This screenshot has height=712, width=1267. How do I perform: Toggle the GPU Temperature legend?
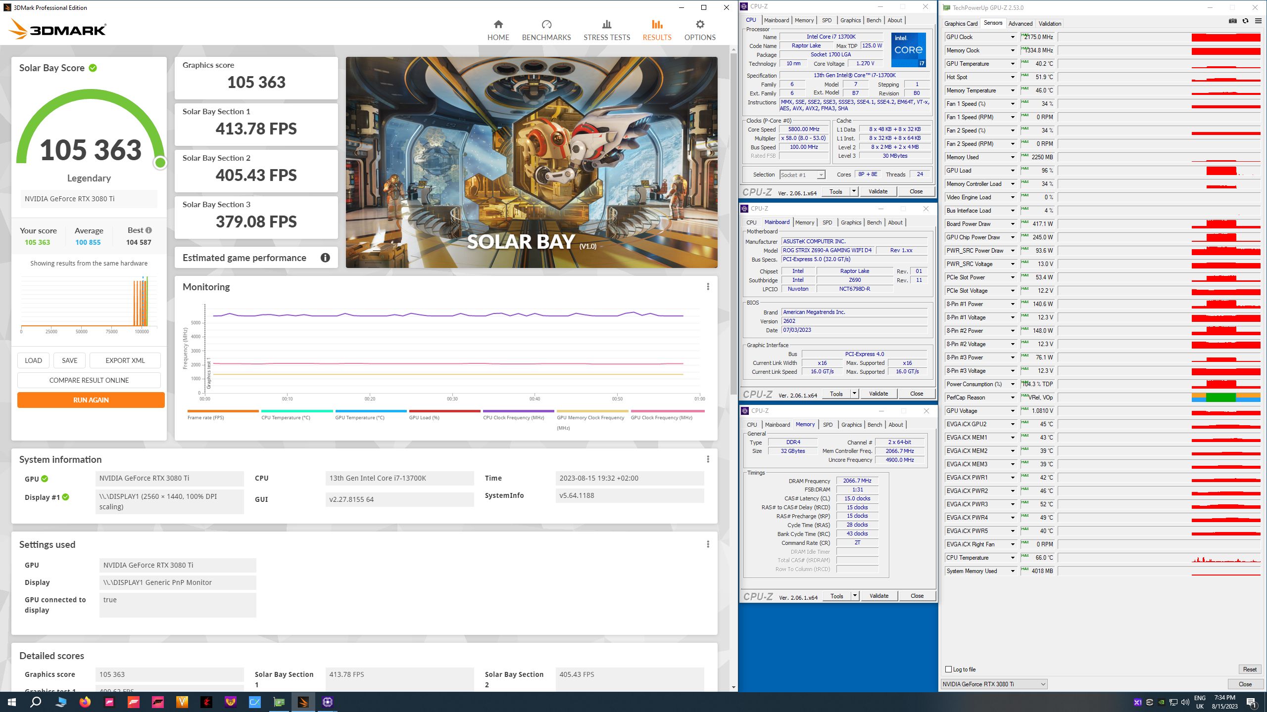coord(371,415)
